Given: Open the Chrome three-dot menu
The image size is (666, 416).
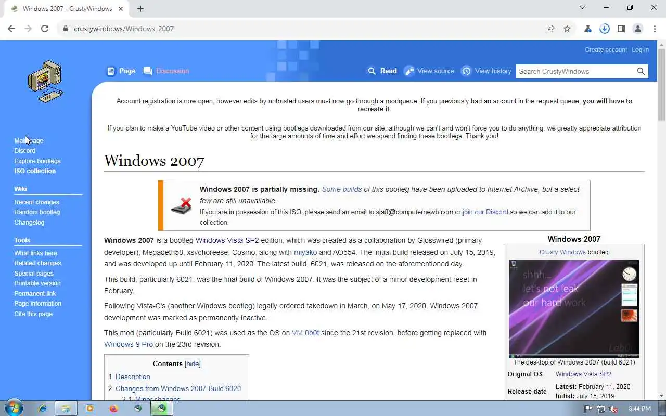Looking at the screenshot, I should click(x=655, y=29).
